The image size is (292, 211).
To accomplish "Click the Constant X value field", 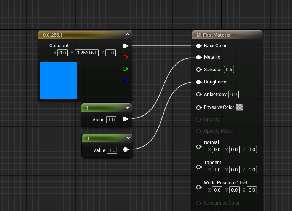I will click(x=62, y=53).
